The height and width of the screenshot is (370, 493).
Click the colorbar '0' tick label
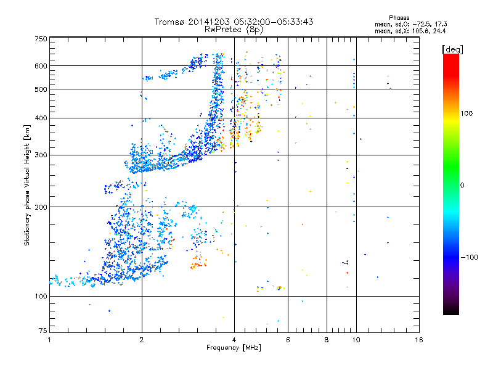pos(462,186)
